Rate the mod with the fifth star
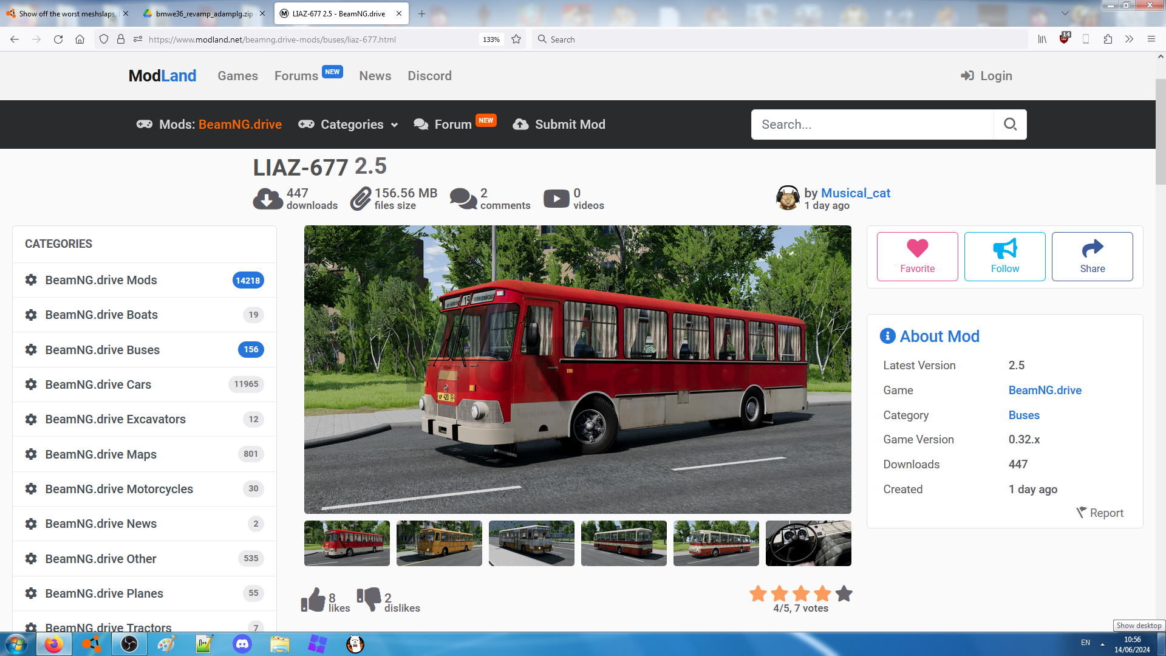 point(844,593)
